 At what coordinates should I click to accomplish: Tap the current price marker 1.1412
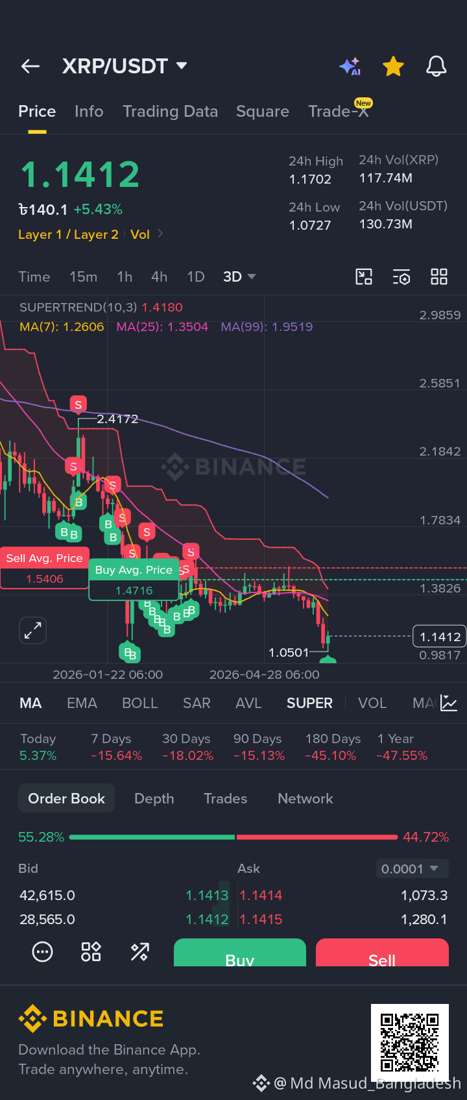(x=440, y=637)
